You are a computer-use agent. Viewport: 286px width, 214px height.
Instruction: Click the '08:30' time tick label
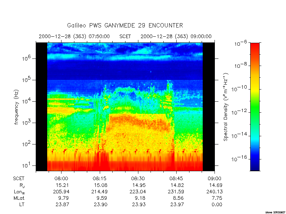[138, 179]
